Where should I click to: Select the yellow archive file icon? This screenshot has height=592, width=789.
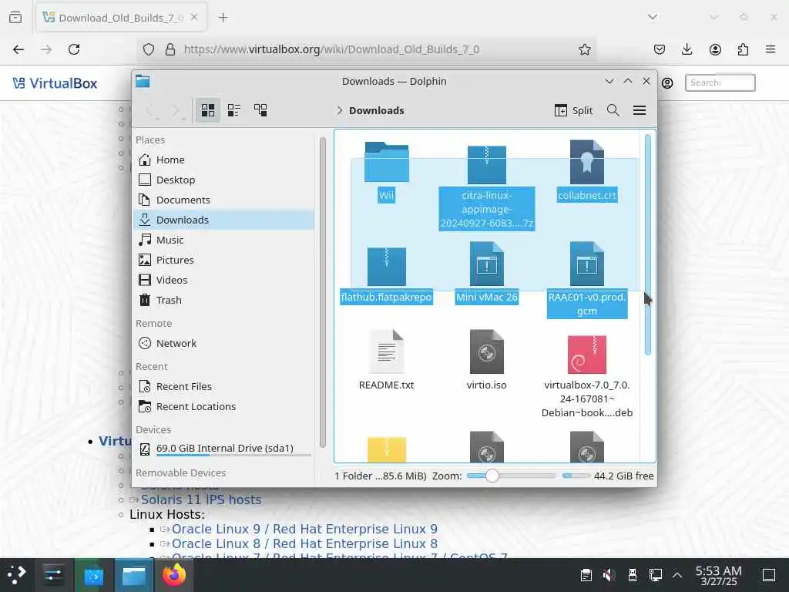[387, 449]
